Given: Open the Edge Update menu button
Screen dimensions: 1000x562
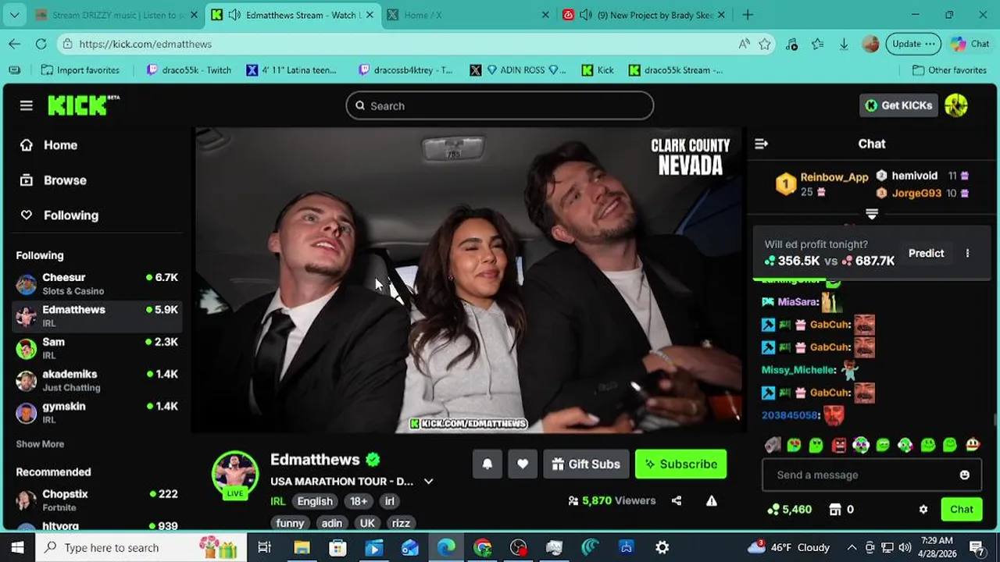Looking at the screenshot, I should point(913,44).
